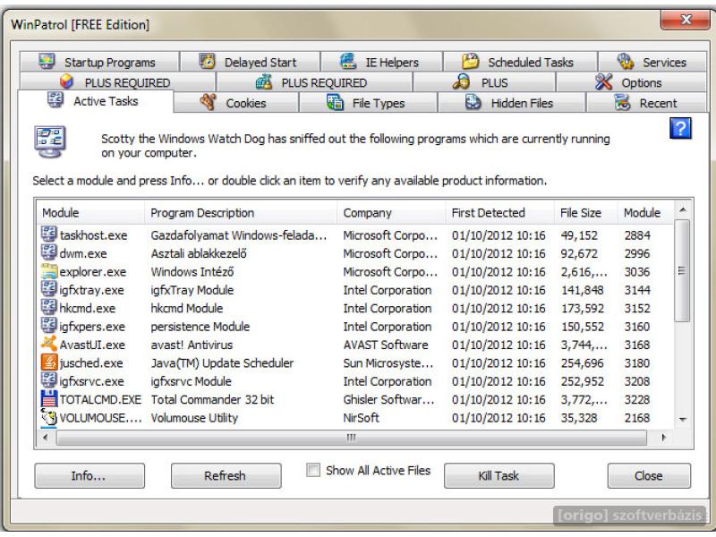
Task: Select the "Windows Intéző" description
Action: point(192,272)
